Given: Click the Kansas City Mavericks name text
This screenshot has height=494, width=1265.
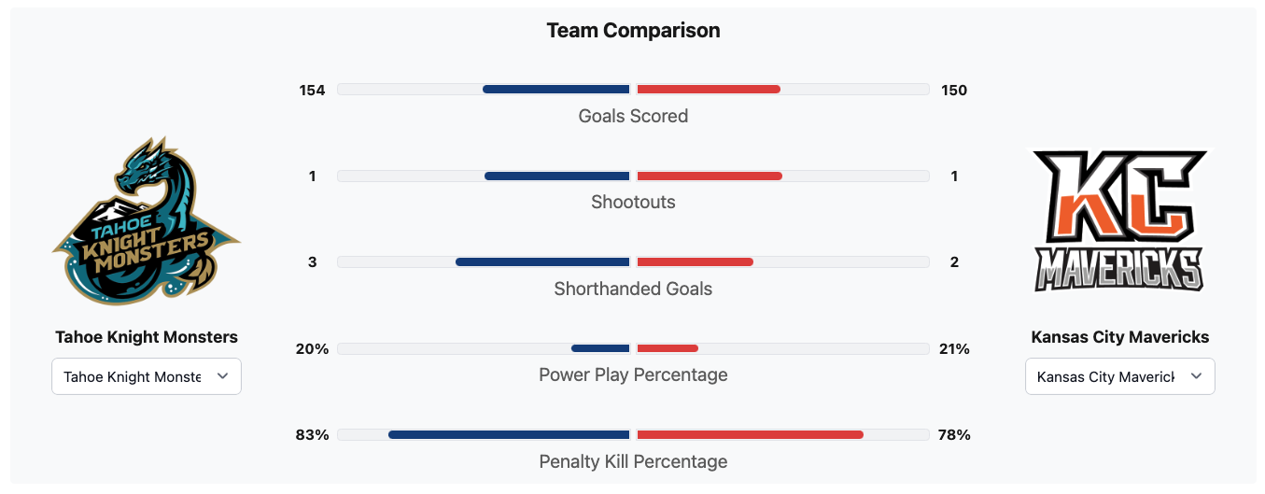Looking at the screenshot, I should (x=1119, y=337).
